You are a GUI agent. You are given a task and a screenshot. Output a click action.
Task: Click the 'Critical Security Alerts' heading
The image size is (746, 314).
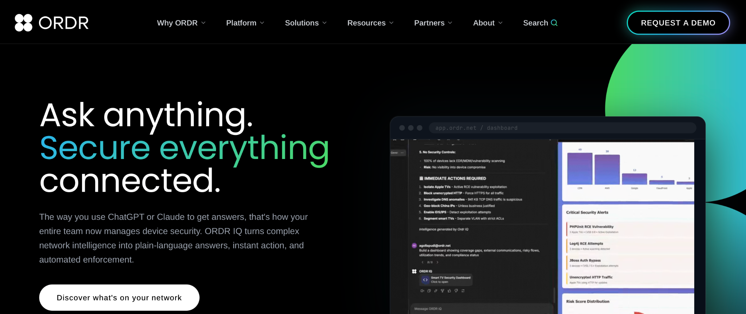[x=587, y=212]
